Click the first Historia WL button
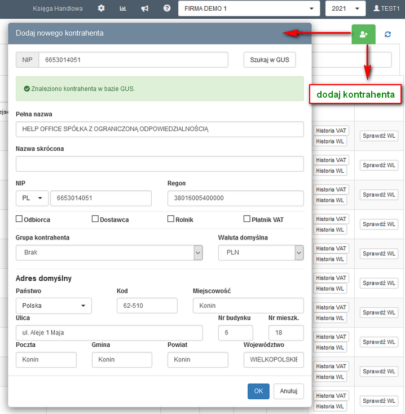 point(330,141)
